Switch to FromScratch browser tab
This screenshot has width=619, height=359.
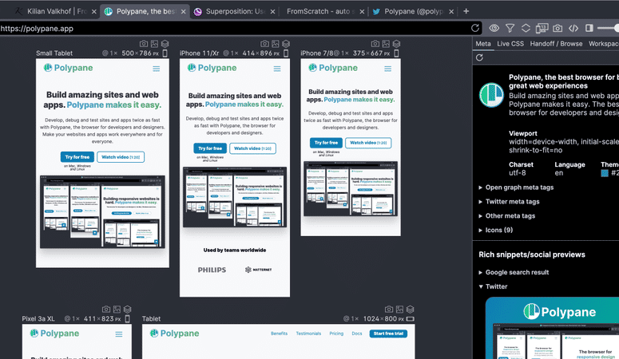coord(323,11)
